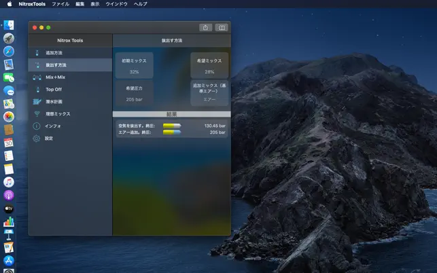
Task: Open Calendar icon showing 30
Action: pos(9,143)
